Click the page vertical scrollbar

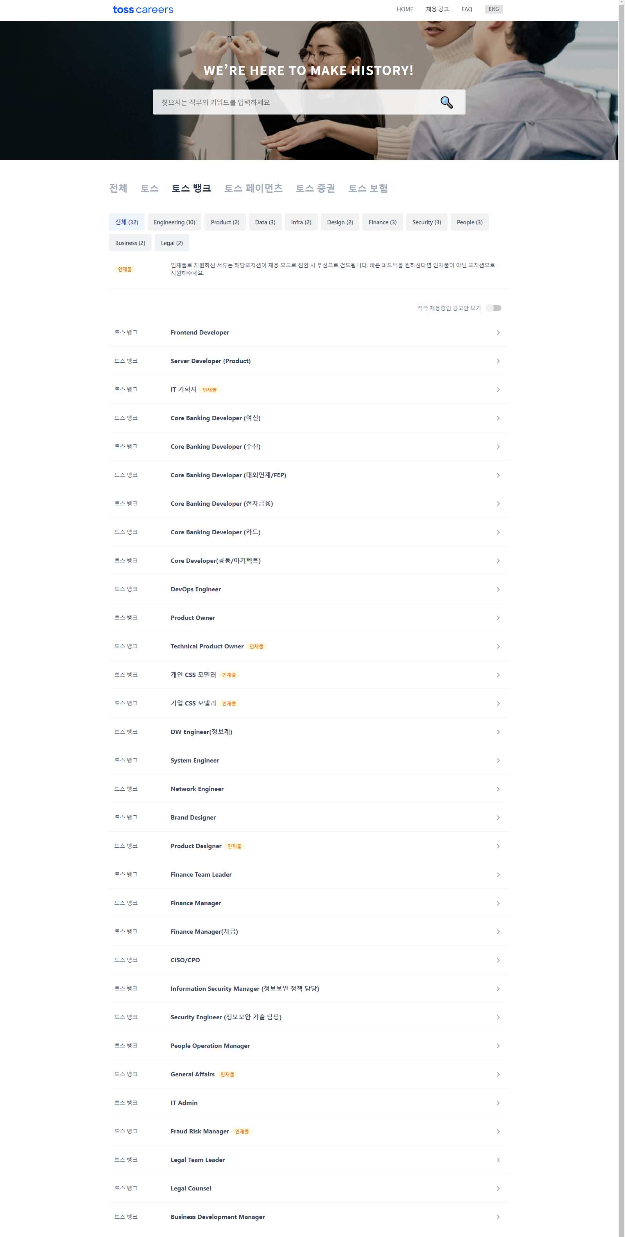(621, 618)
